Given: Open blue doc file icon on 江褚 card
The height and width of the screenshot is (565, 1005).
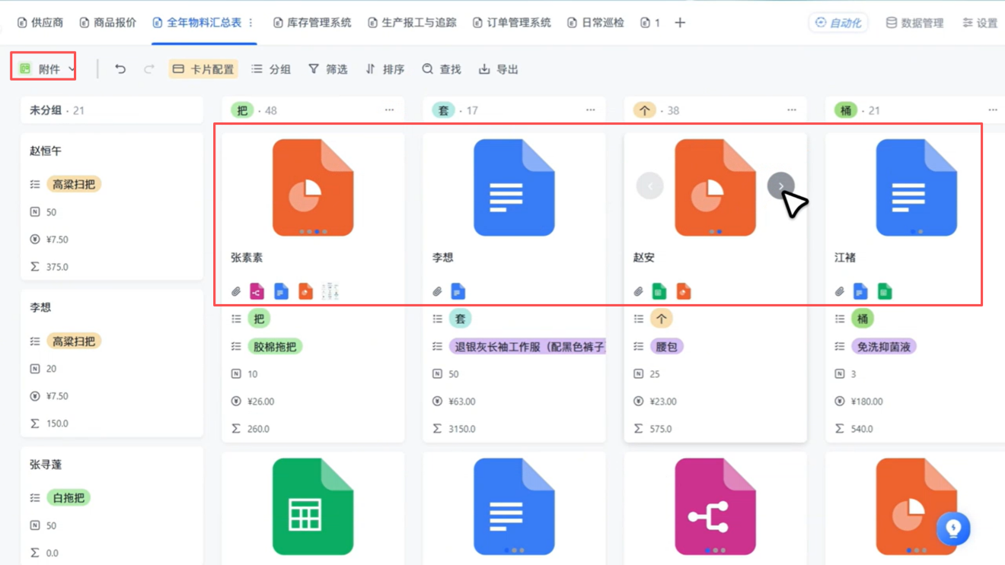Looking at the screenshot, I should click(x=860, y=291).
